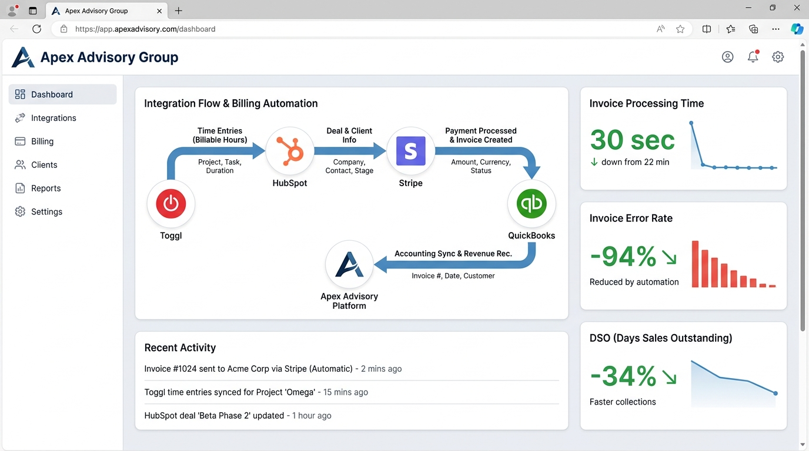This screenshot has width=809, height=451.
Task: Click the Invoice Error Rate bar chart
Action: coord(734,264)
